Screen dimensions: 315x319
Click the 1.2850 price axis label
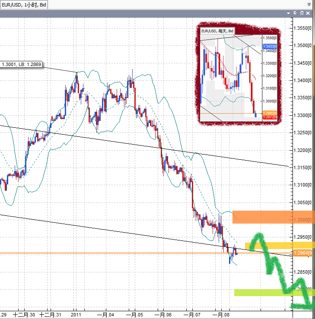pyautogui.click(x=302, y=272)
